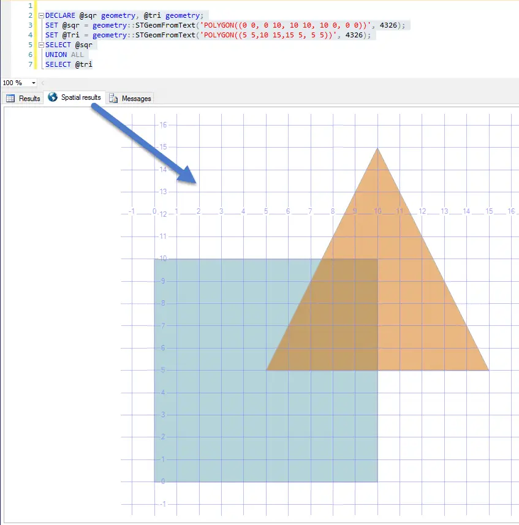Click the horizontal scroll left arrow
The width and height of the screenshot is (519, 525).
point(42,83)
